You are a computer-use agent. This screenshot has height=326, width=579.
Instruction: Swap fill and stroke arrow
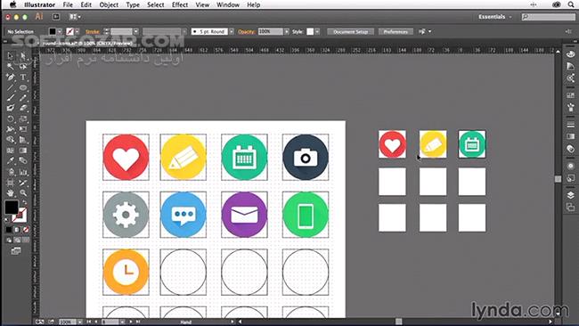pyautogui.click(x=24, y=202)
